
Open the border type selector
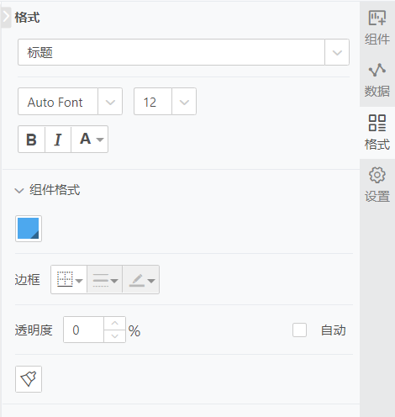(69, 280)
